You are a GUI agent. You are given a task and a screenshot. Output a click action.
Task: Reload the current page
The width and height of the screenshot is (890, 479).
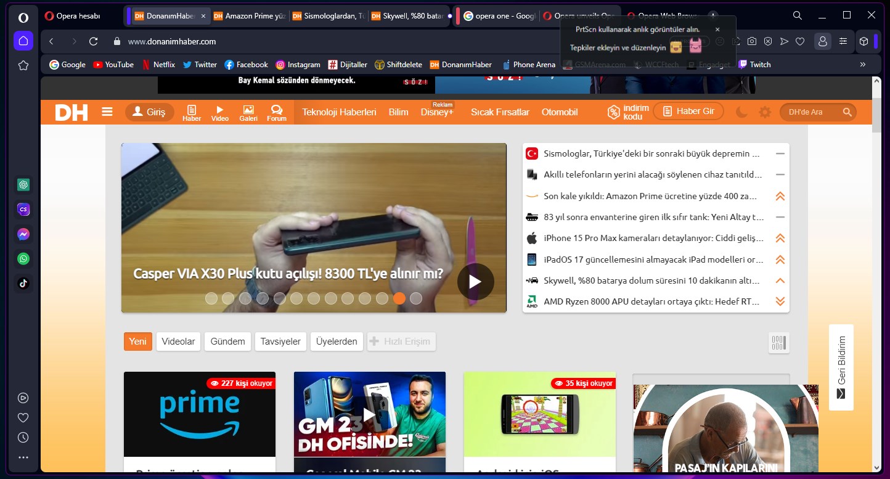(94, 41)
